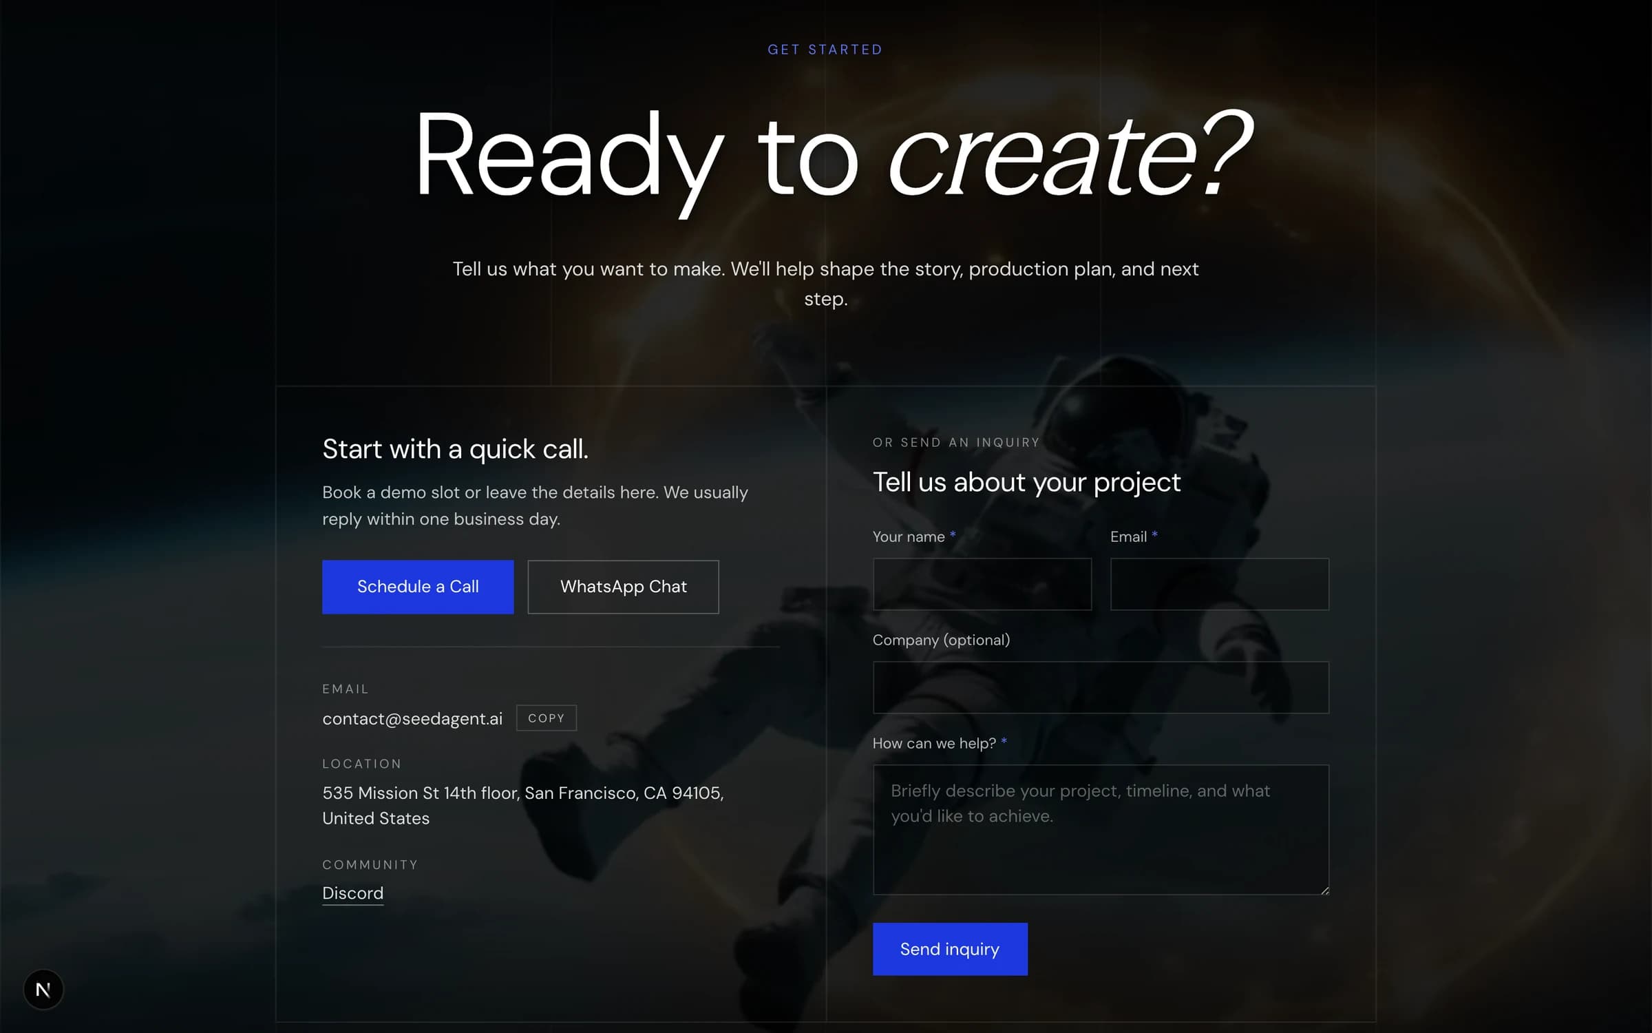Grab the textarea resize handle

click(x=1324, y=890)
